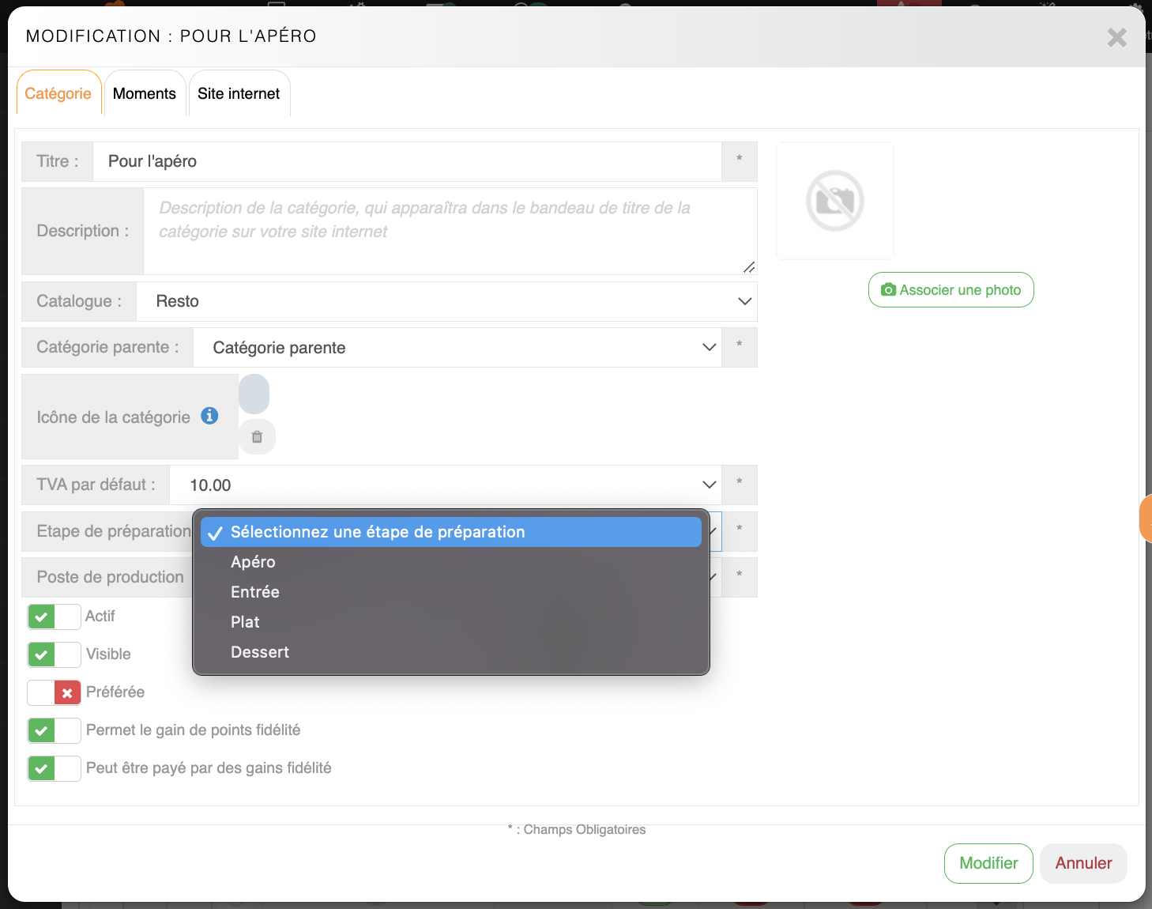Select the Plat option in the list

coord(245,622)
